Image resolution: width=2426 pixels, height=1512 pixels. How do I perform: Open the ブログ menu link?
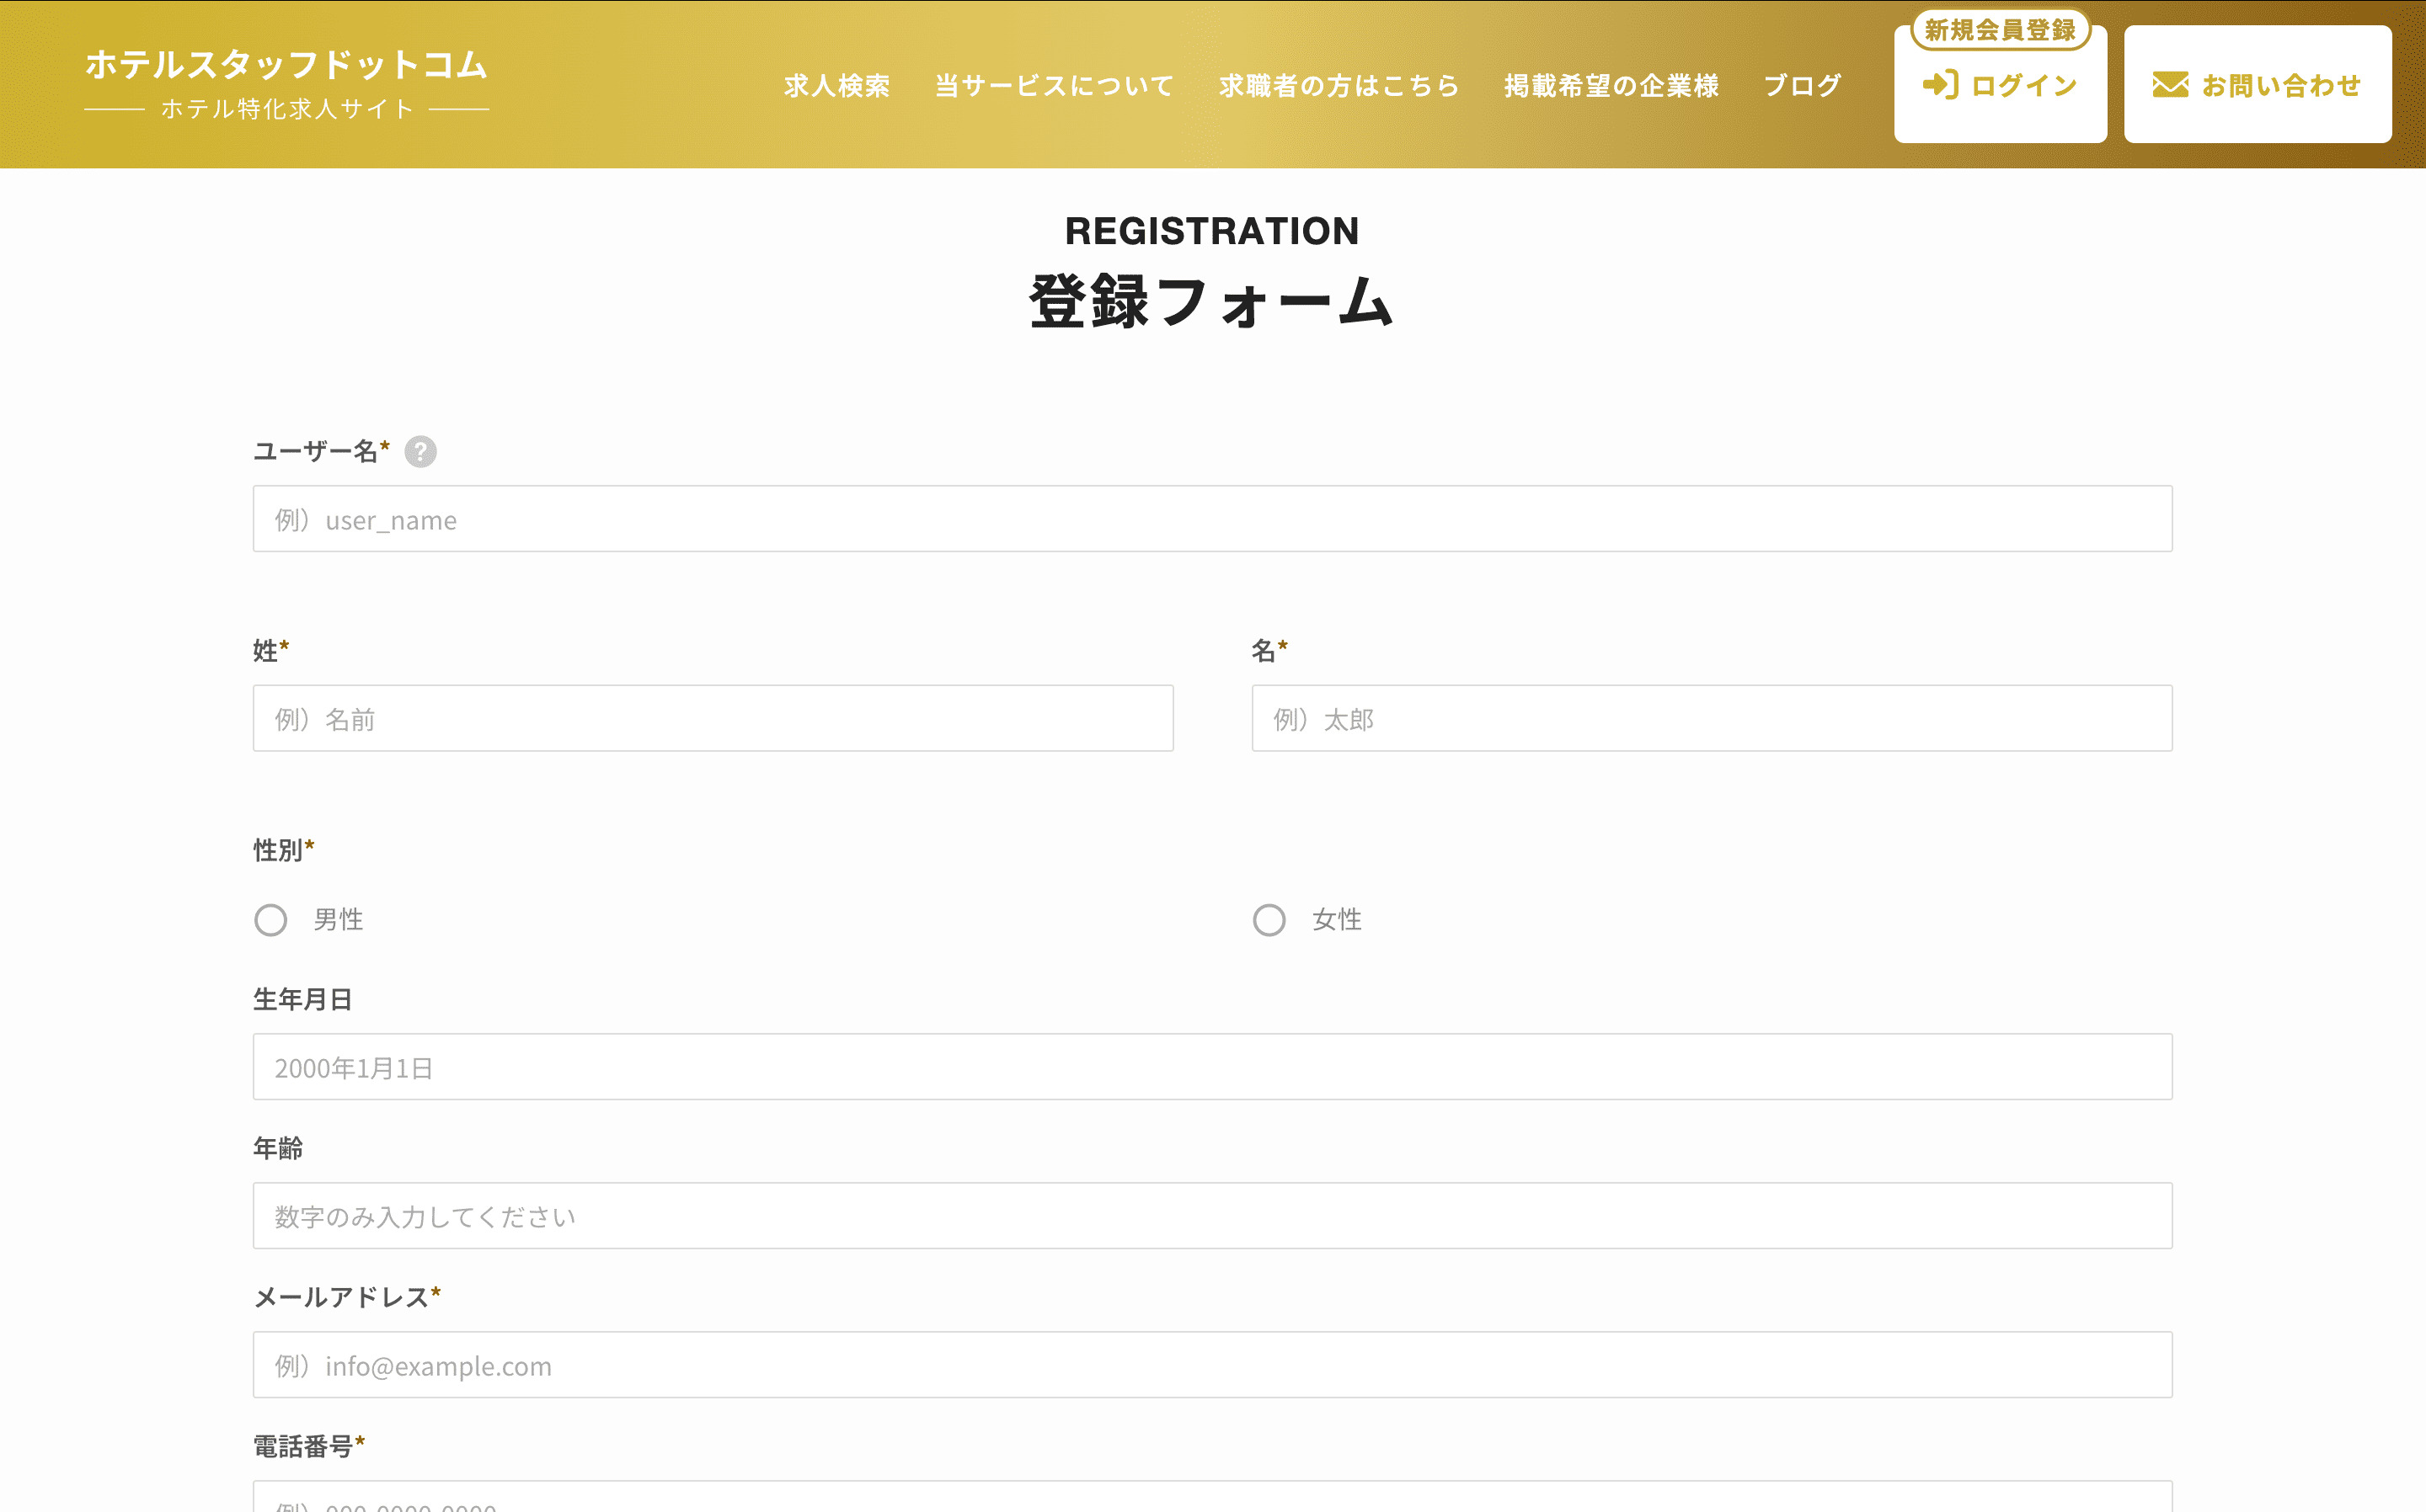click(x=1802, y=86)
